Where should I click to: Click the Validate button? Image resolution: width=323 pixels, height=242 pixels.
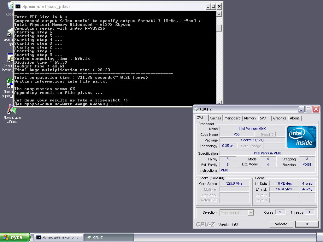tap(281, 224)
